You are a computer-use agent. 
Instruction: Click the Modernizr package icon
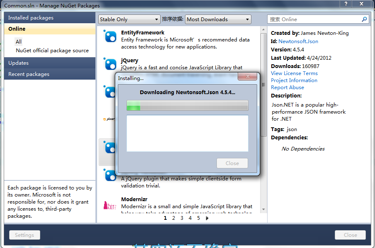tap(110, 205)
